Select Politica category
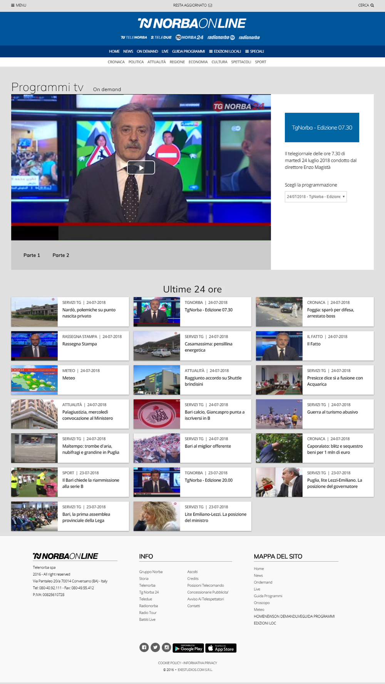This screenshot has height=684, width=385. (136, 62)
